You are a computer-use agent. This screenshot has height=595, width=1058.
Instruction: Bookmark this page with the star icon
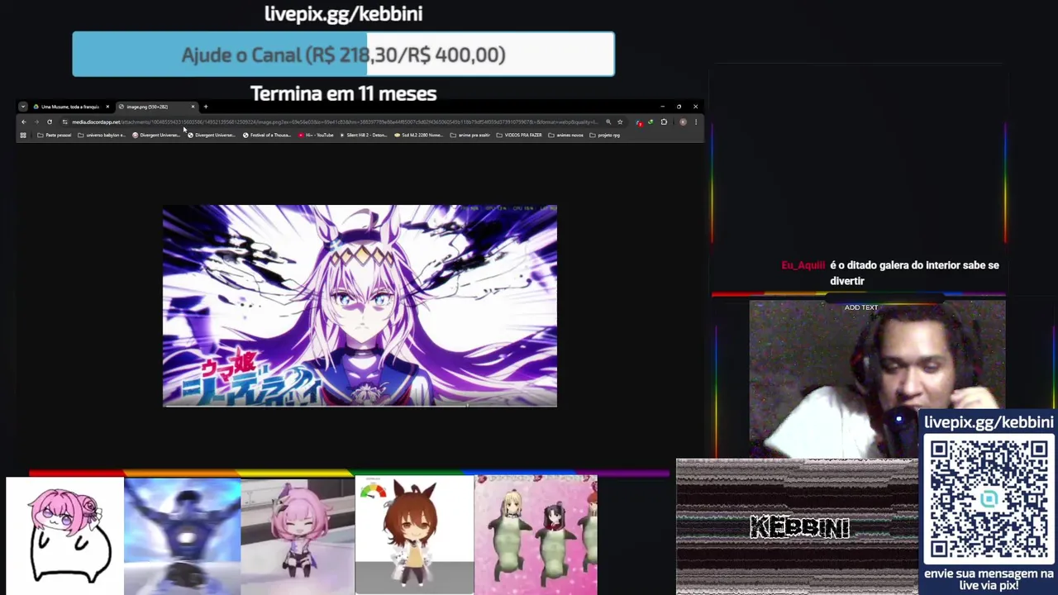tap(620, 122)
